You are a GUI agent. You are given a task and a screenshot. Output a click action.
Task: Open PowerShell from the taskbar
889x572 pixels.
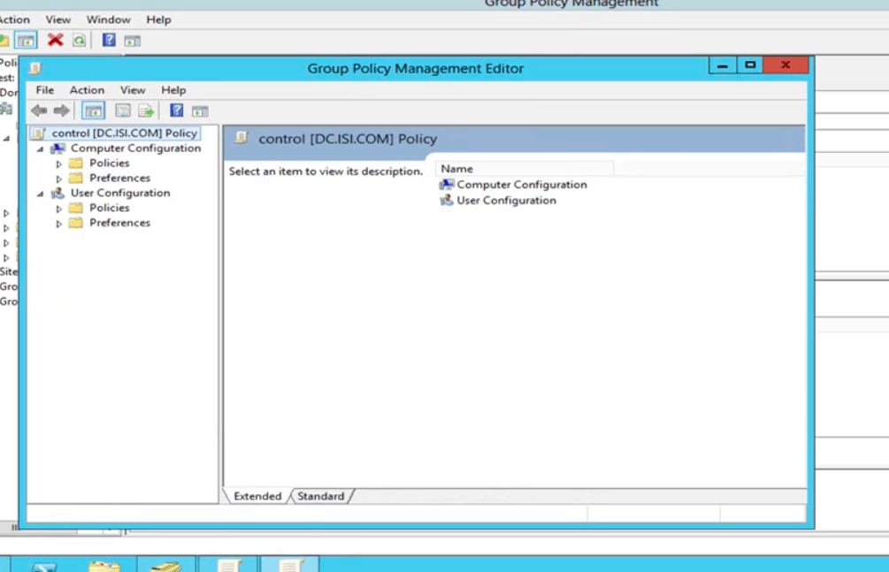click(x=43, y=566)
